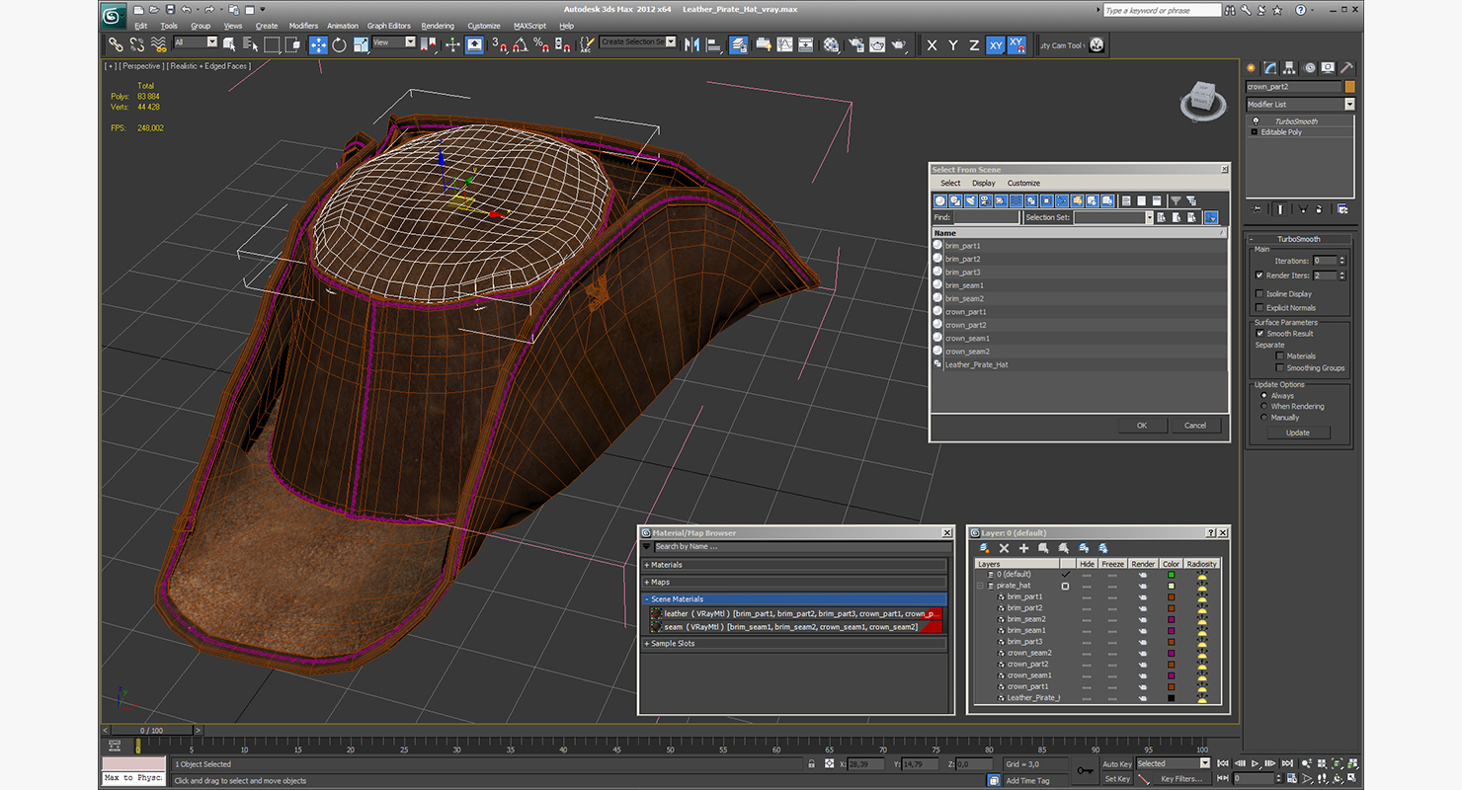Open the Display menu in Select From Scene

pos(983,183)
